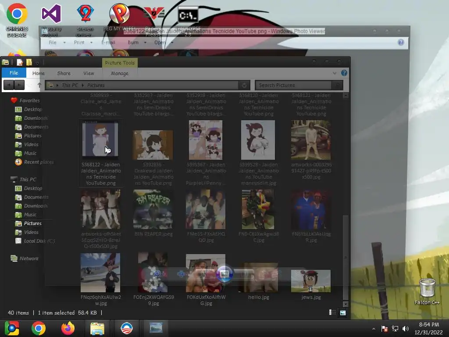
Task: Switch to large thumbnails view in status bar
Action: coord(343,312)
